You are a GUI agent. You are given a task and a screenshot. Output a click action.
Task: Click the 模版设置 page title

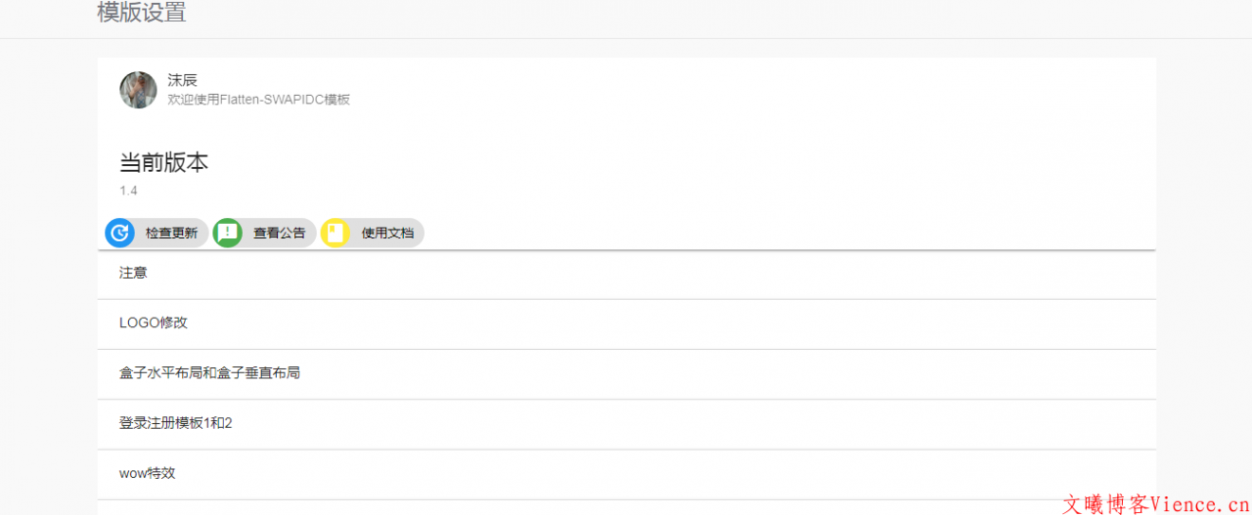click(142, 14)
